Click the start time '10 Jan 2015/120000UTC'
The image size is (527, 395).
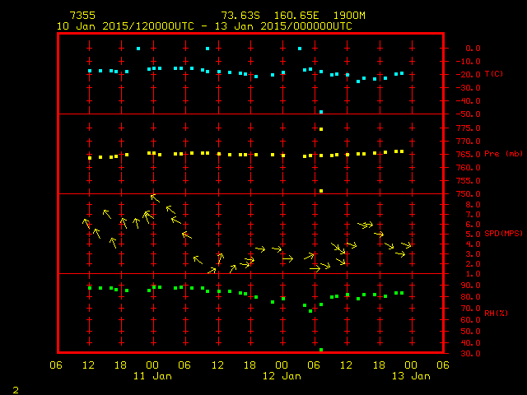point(125,26)
